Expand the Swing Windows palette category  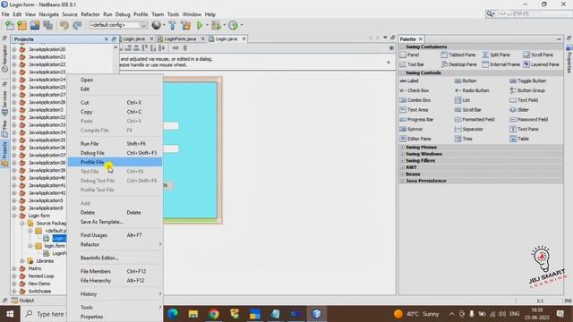tap(403, 154)
